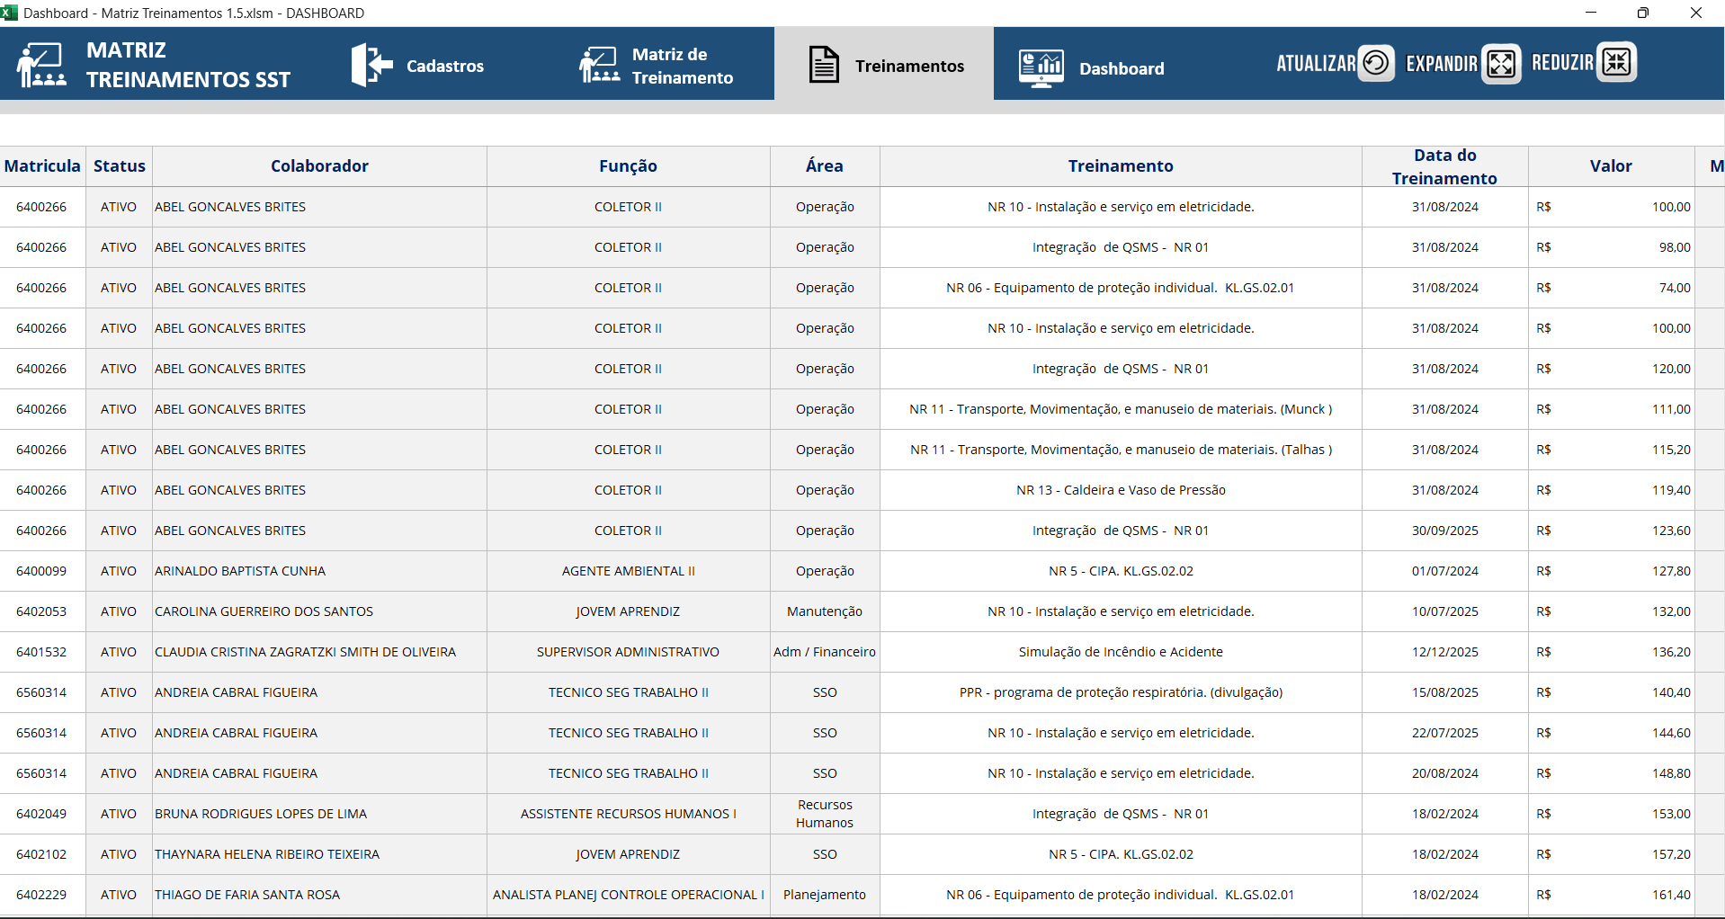This screenshot has width=1725, height=919.
Task: Click PPR programa de proteção respiratória cell
Action: [1121, 692]
